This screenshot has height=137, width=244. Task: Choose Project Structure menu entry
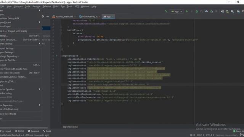tap(21, 40)
